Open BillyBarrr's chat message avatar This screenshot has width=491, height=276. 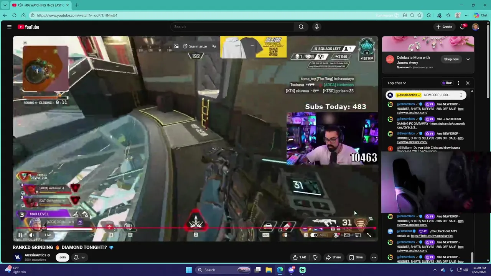pos(390,148)
